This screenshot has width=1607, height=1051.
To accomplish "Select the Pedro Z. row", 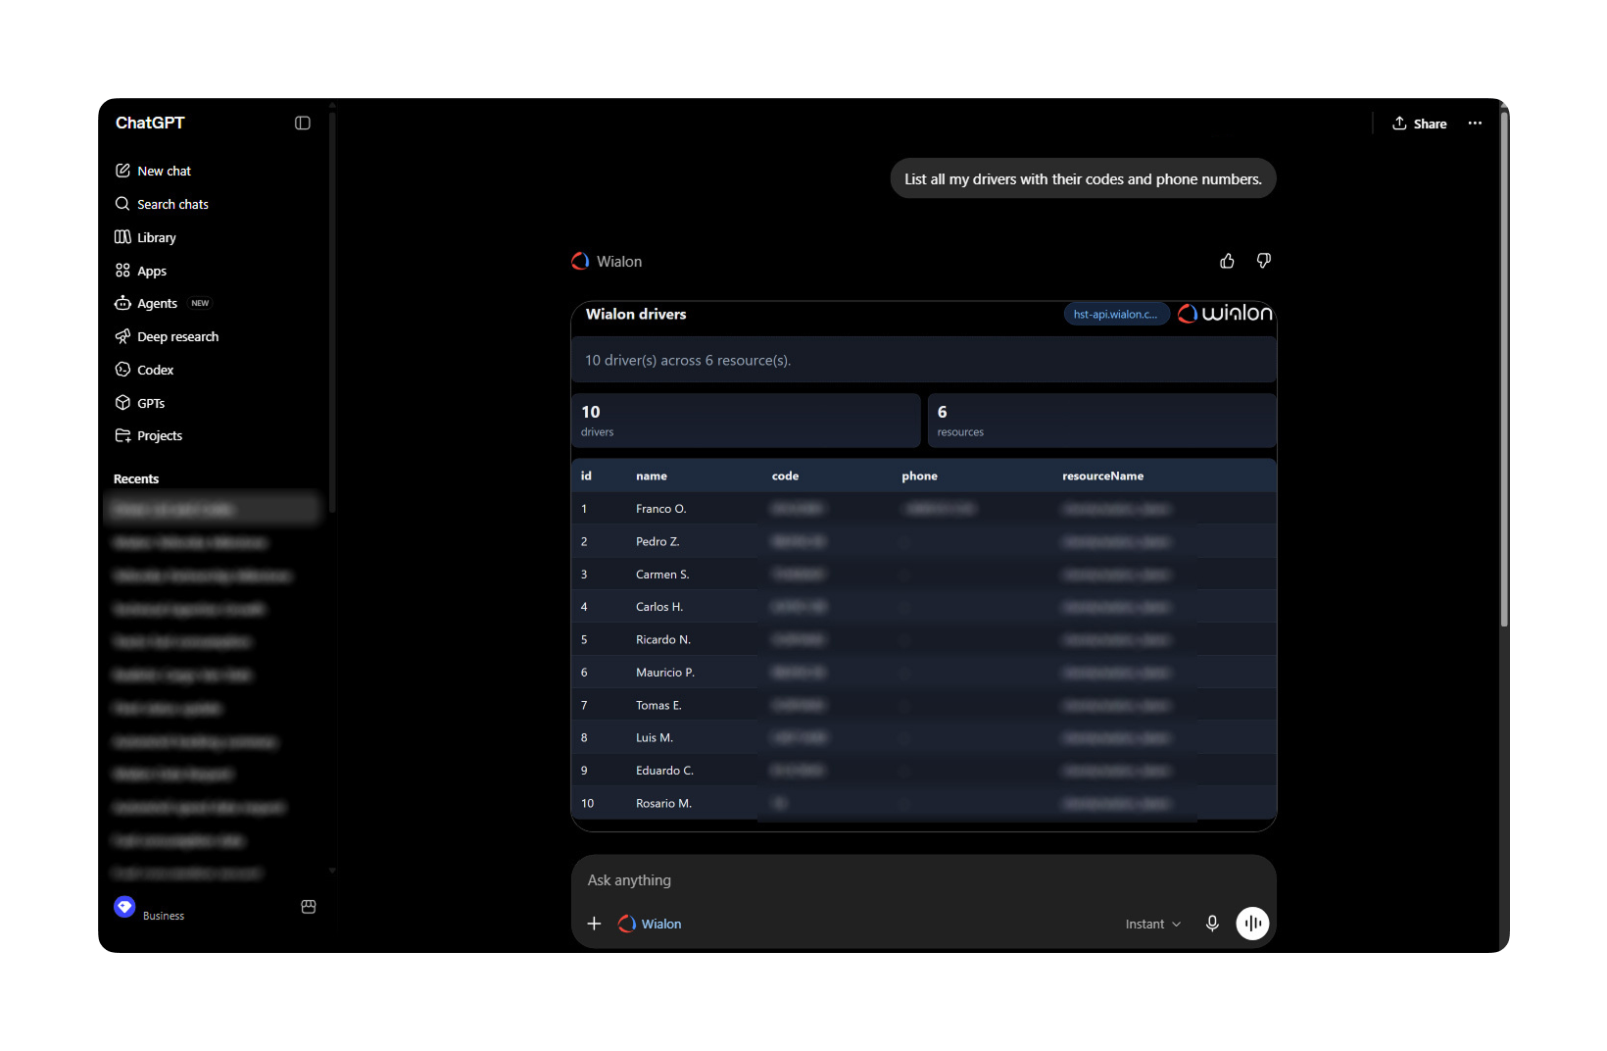I will point(924,541).
